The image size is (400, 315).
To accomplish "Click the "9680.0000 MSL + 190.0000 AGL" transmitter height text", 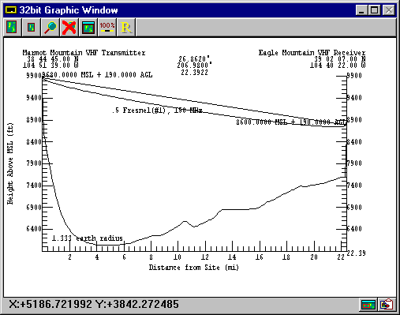I will click(97, 75).
